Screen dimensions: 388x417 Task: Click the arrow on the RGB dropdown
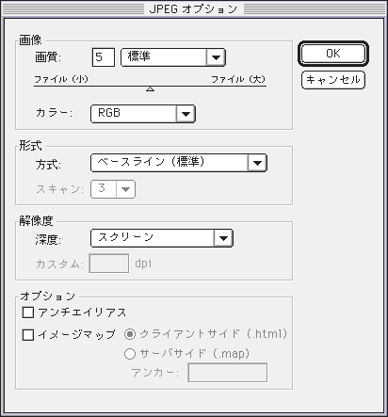pyautogui.click(x=186, y=114)
